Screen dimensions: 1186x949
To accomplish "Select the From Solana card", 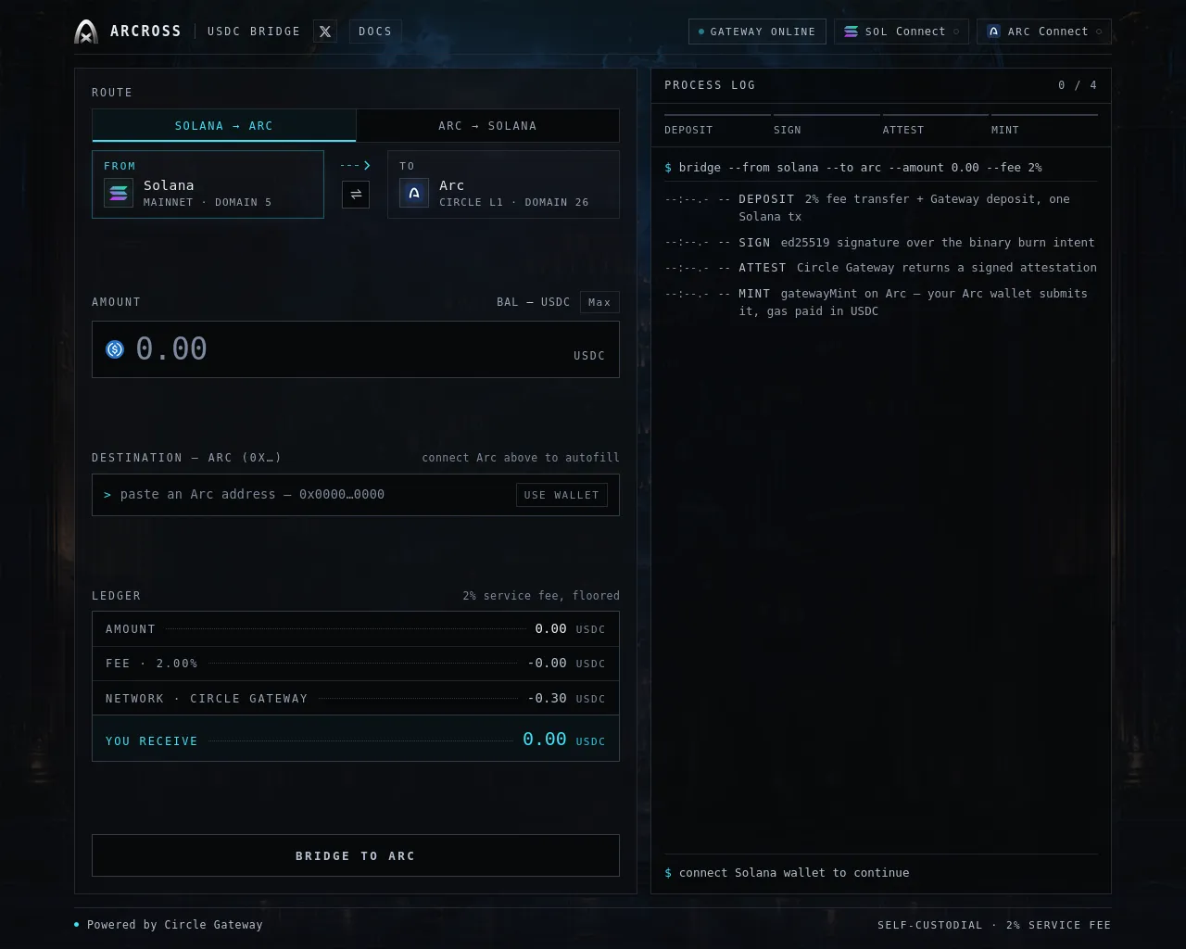I will pyautogui.click(x=208, y=184).
